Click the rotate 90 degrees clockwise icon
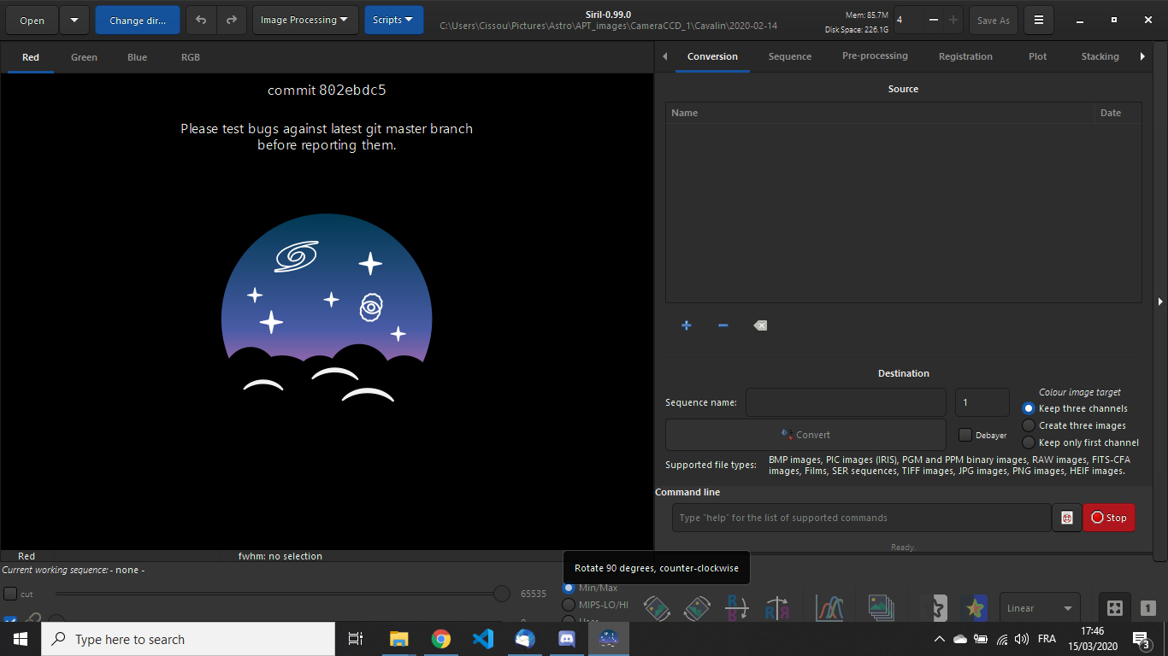 tap(697, 607)
